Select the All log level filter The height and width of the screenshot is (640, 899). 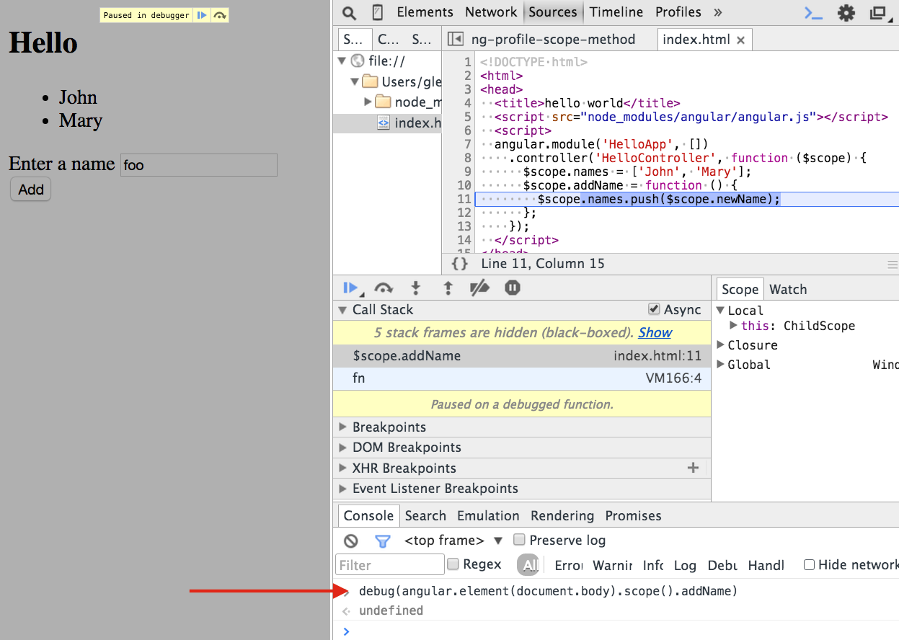point(530,566)
